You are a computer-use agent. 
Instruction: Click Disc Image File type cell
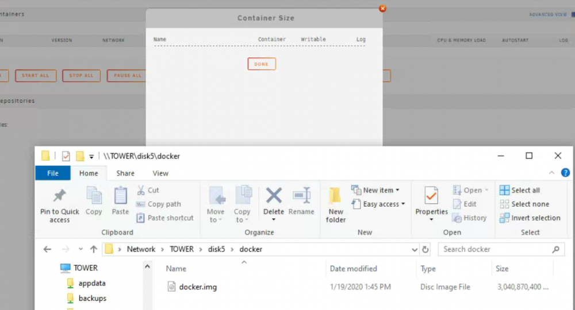445,287
